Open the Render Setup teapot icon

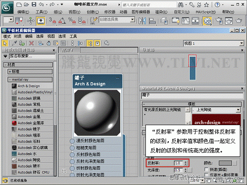(219, 21)
